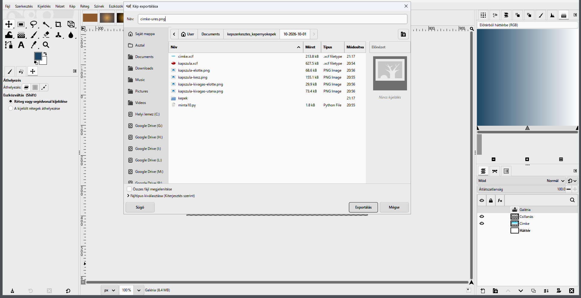The image size is (581, 298).
Task: Select the Text tool
Action: tap(21, 45)
